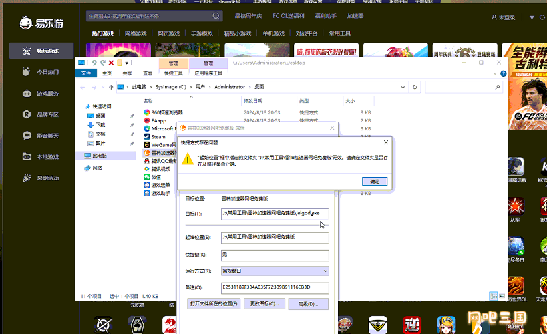Switch to the 主页 ribbon tab
Image resolution: width=547 pixels, height=334 pixels.
point(107,73)
